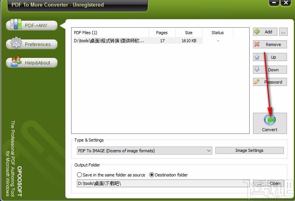Viewport: 295px width, 201px height.
Task: Open the Preferences section
Action: tap(32, 44)
